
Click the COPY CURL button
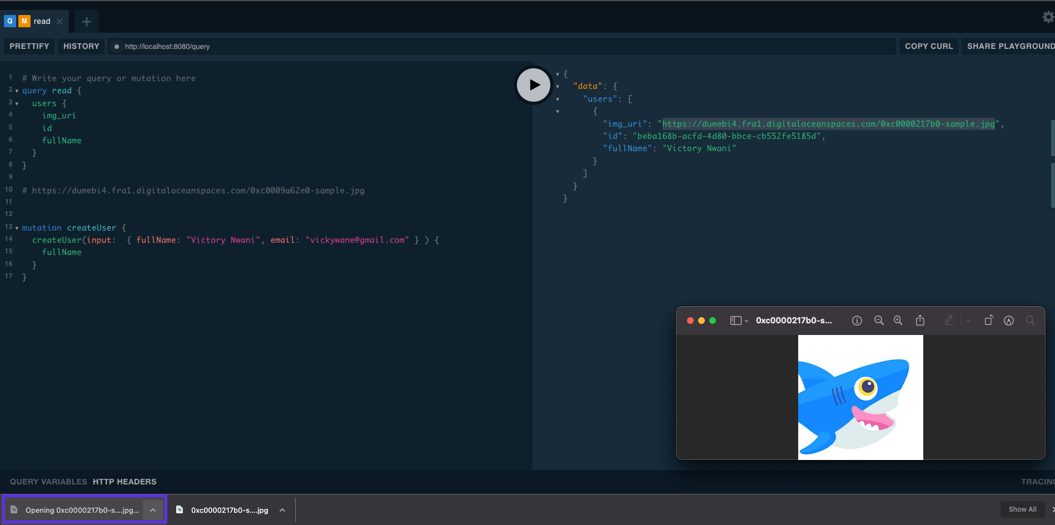929,46
